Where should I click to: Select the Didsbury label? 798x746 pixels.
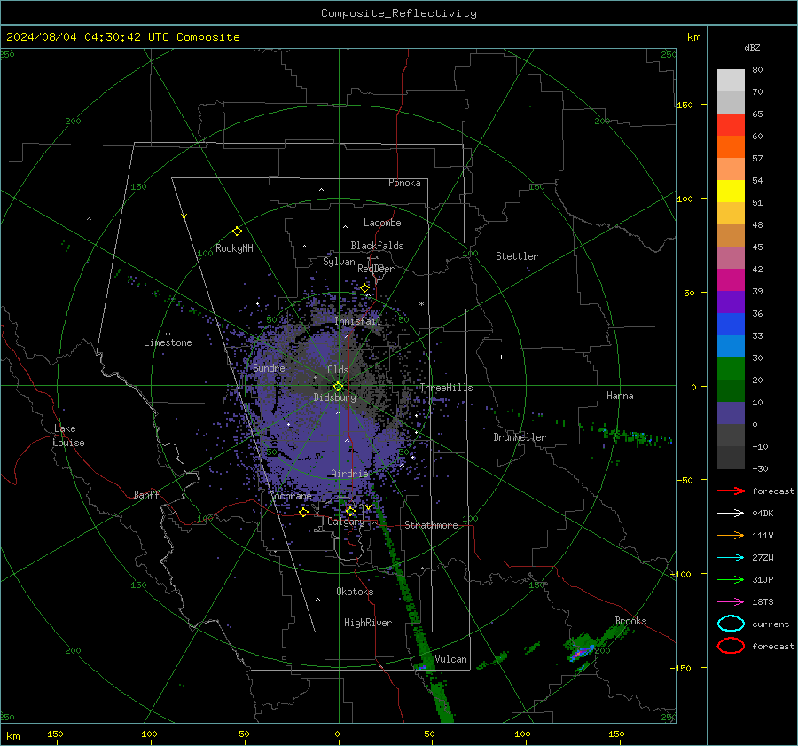coord(335,397)
